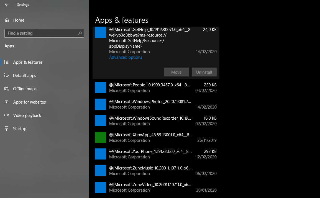This screenshot has width=320, height=198.
Task: Click the GetHelp app blue tile icon
Action: pos(101,32)
